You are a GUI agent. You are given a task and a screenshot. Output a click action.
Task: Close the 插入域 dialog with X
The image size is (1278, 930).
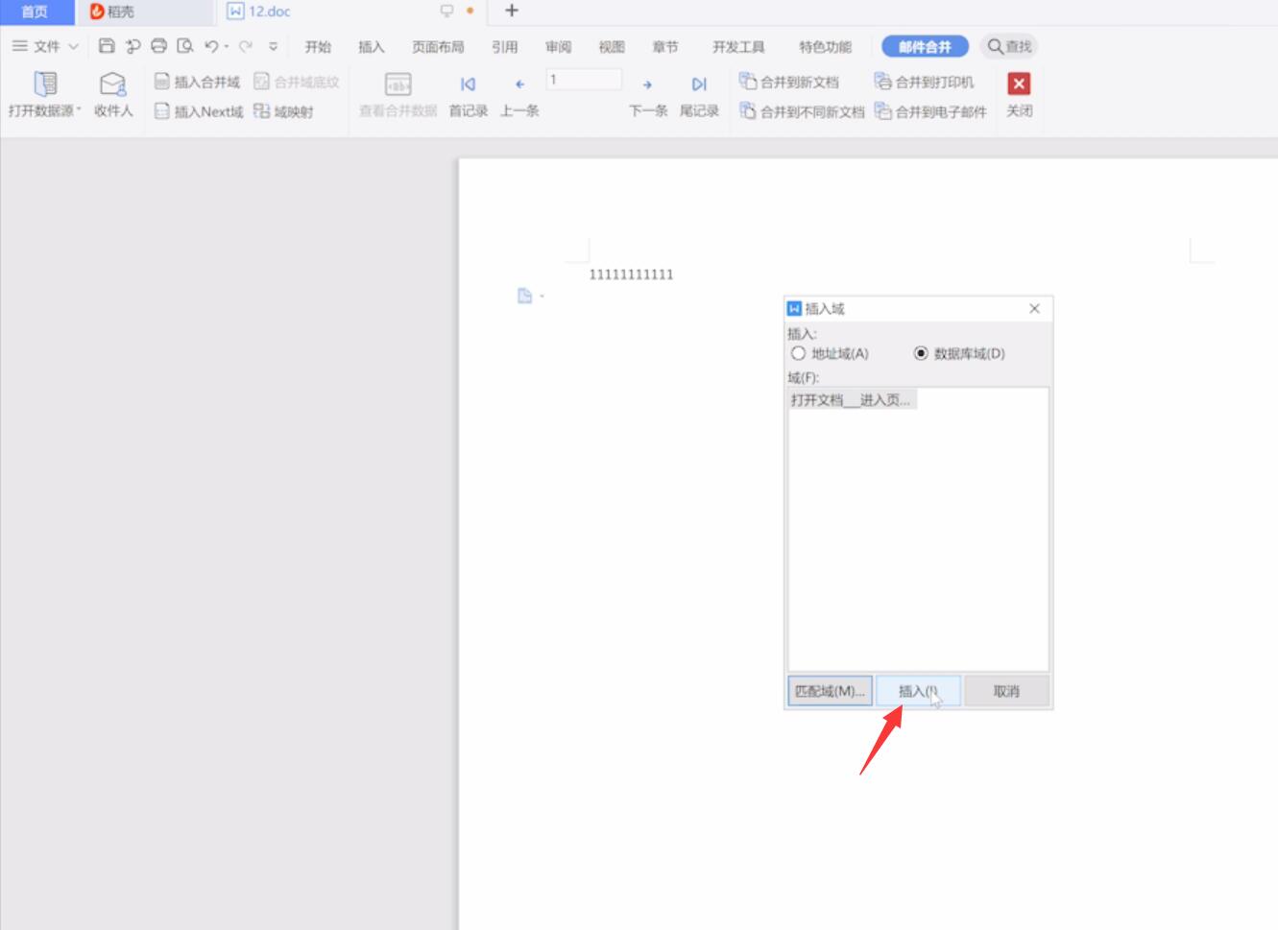click(x=1034, y=308)
